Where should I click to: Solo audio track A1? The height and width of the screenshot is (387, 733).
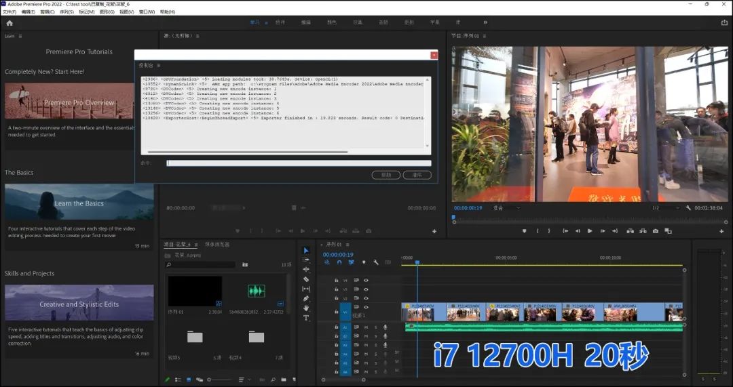pyautogui.click(x=375, y=327)
